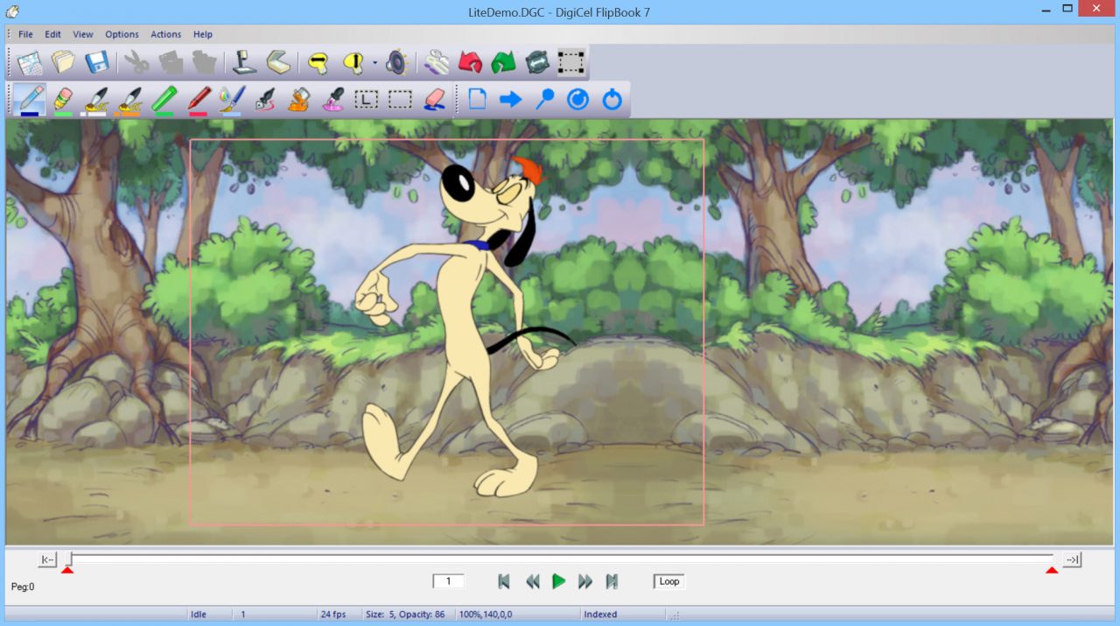Choose the paint bucket fill tool
This screenshot has width=1120, height=626.
coord(299,99)
